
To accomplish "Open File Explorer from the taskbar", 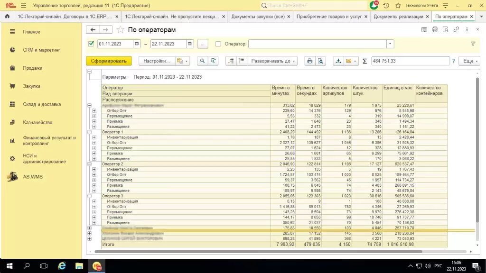I will (x=79, y=266).
